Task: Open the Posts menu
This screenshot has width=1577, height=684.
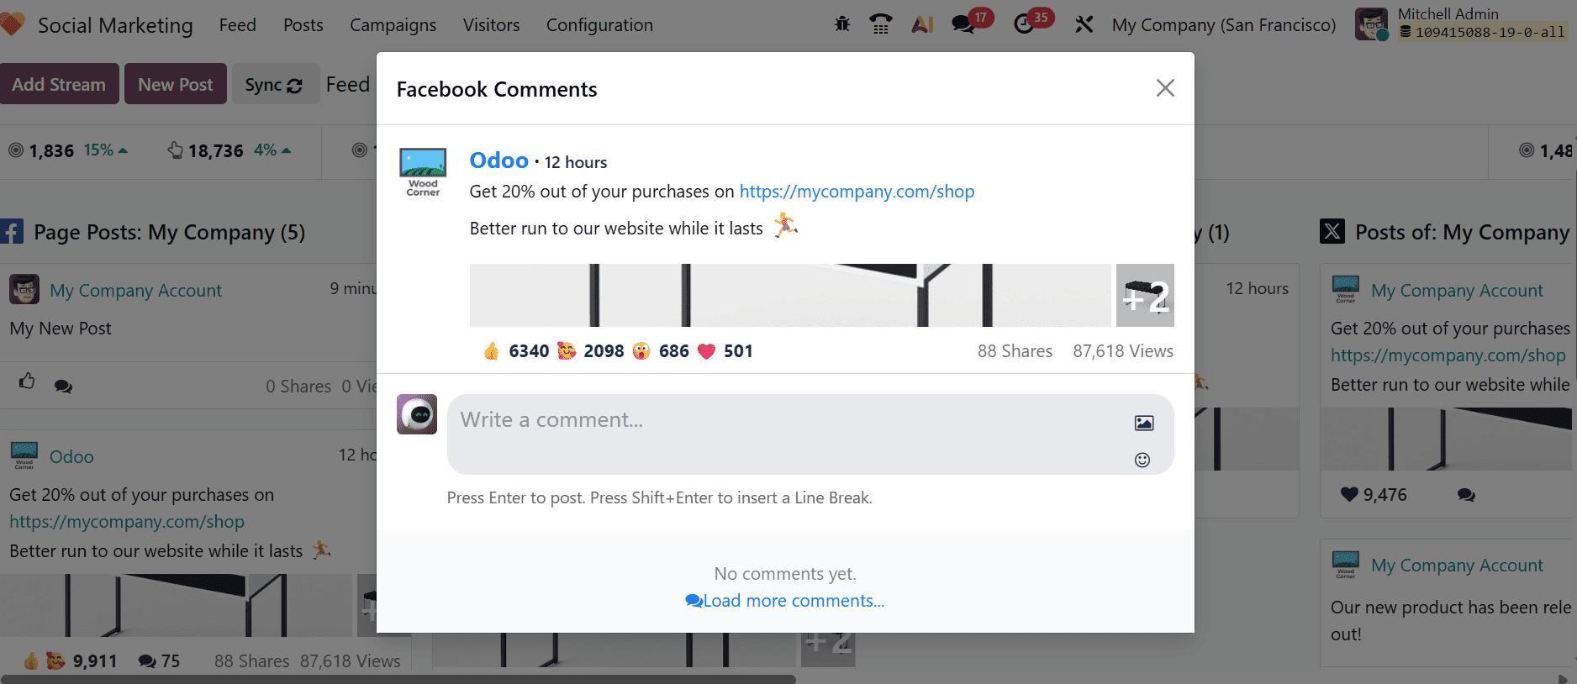Action: [303, 25]
